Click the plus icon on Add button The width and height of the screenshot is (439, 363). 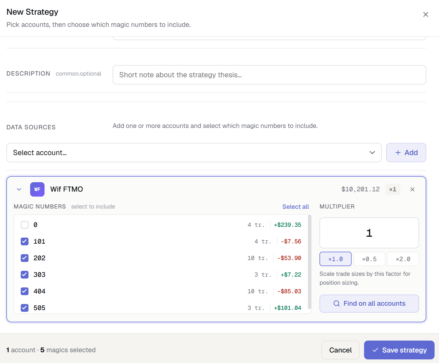[398, 153]
